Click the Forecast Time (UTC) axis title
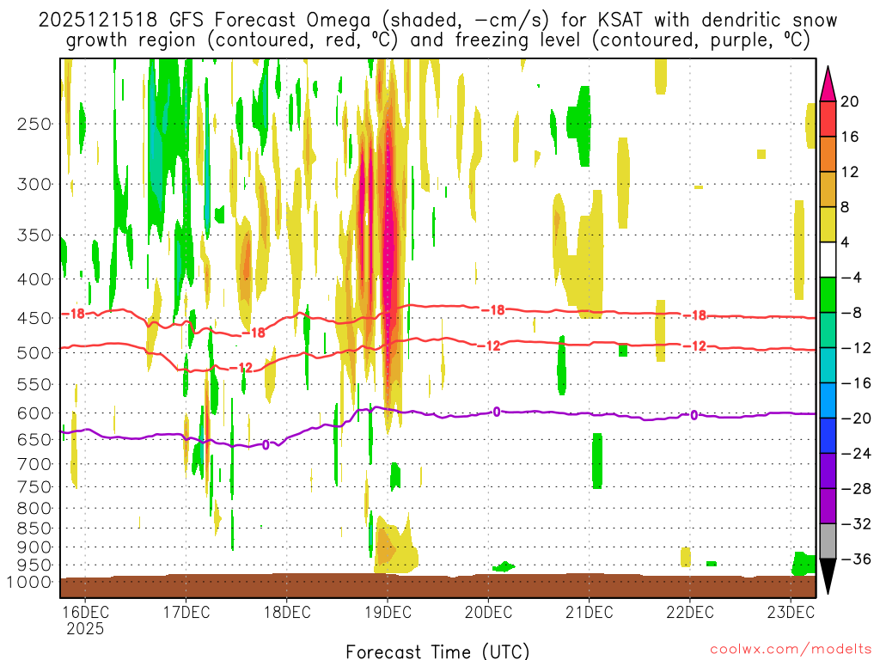880x660 pixels. [x=437, y=651]
